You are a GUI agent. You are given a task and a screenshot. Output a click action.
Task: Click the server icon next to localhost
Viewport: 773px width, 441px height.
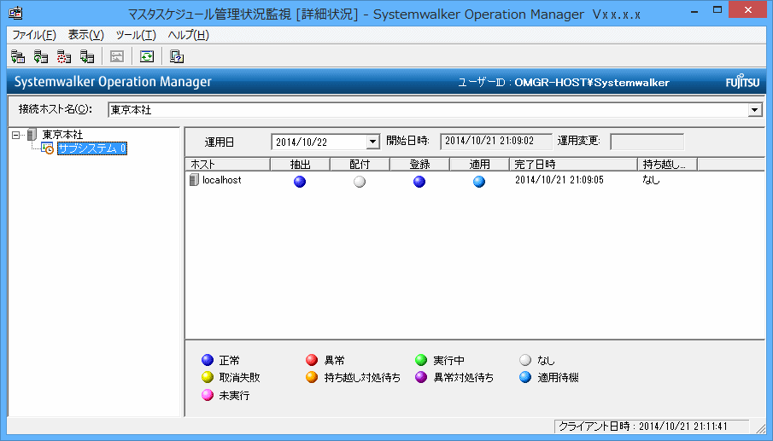click(194, 180)
